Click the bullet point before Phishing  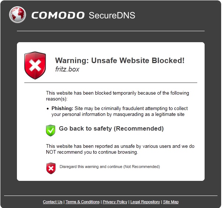[x=48, y=109]
